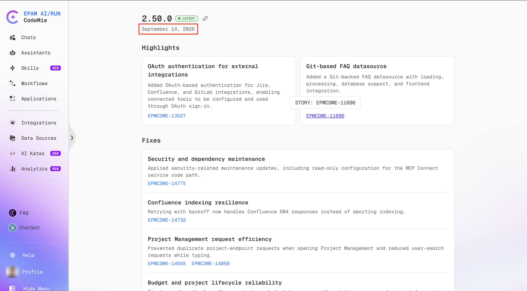This screenshot has height=291, width=527.
Task: Click the September 14, 2026 date
Action: (x=168, y=29)
